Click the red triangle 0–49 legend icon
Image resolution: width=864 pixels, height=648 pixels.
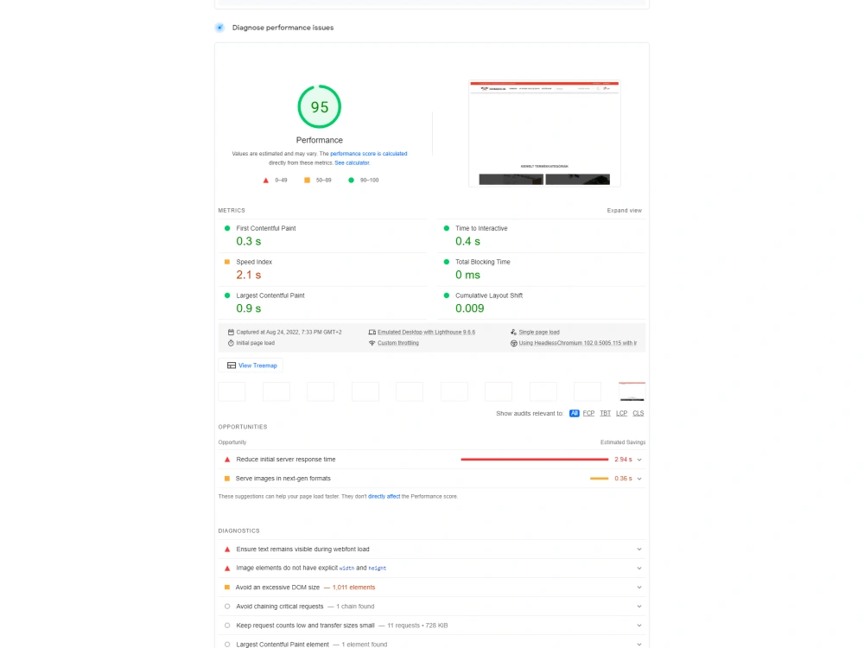pos(265,181)
